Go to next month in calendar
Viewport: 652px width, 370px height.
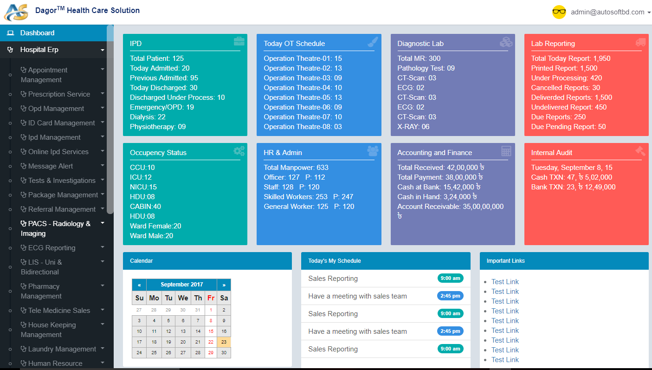point(224,285)
